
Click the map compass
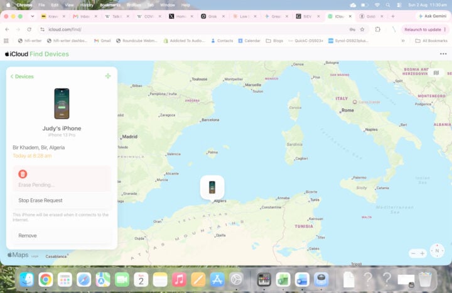click(437, 250)
